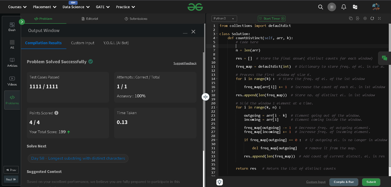Open the green chat bubble widget
The width and height of the screenshot is (391, 187).
[384, 58]
